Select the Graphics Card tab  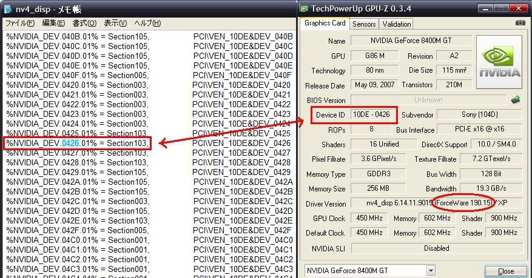325,23
